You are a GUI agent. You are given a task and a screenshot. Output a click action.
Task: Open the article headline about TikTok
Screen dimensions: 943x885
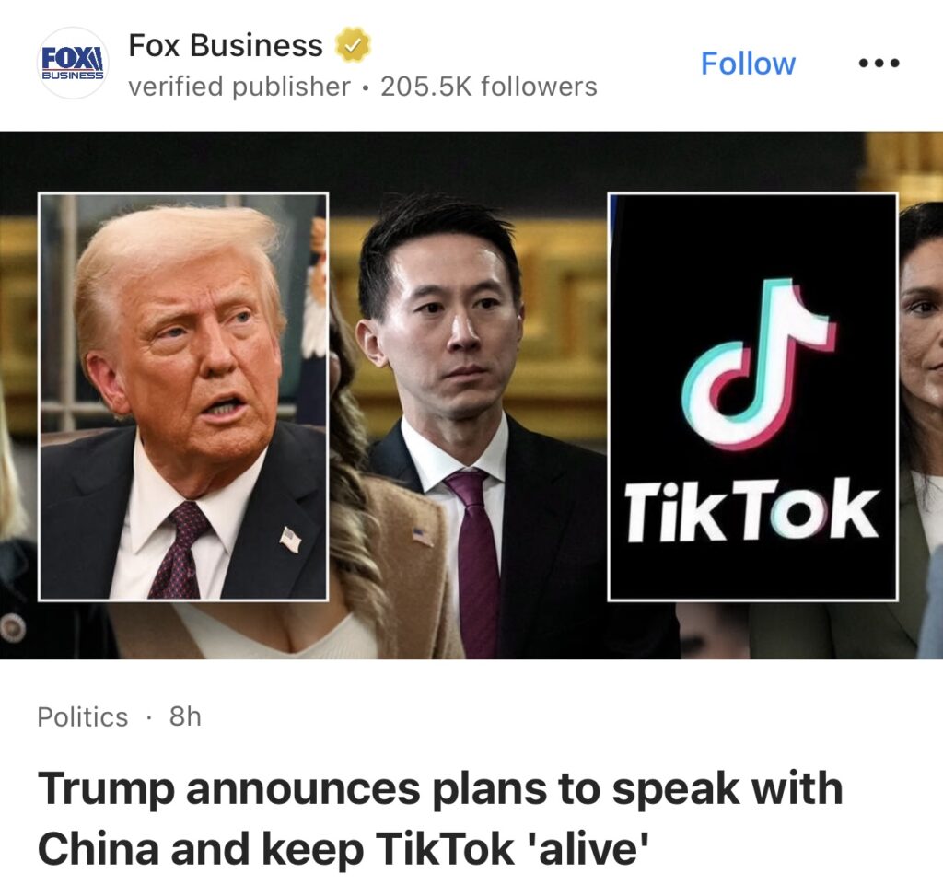pos(440,819)
